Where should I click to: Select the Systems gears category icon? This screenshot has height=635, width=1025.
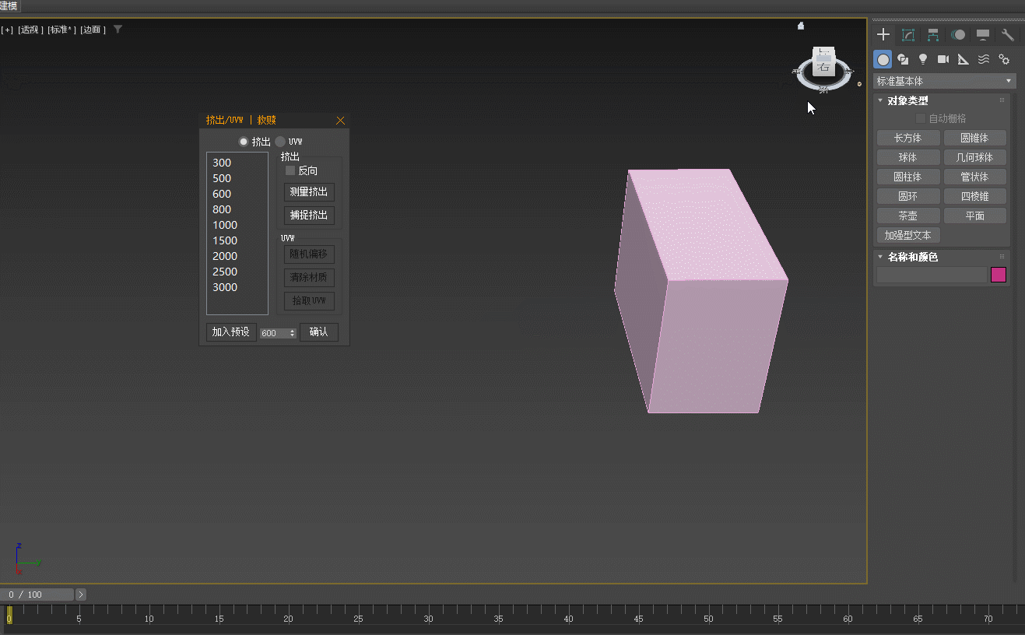pos(1004,59)
